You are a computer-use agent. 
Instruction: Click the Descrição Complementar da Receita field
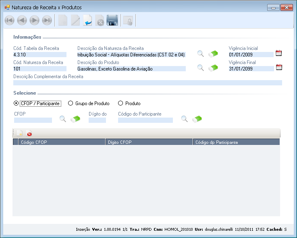[147, 83]
